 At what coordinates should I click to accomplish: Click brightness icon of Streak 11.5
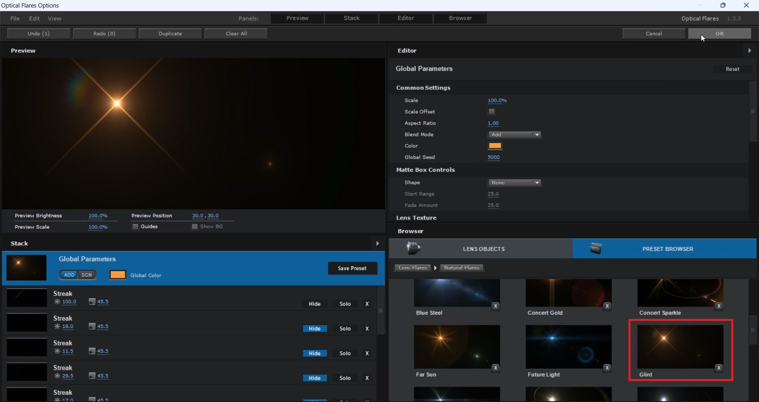(57, 351)
